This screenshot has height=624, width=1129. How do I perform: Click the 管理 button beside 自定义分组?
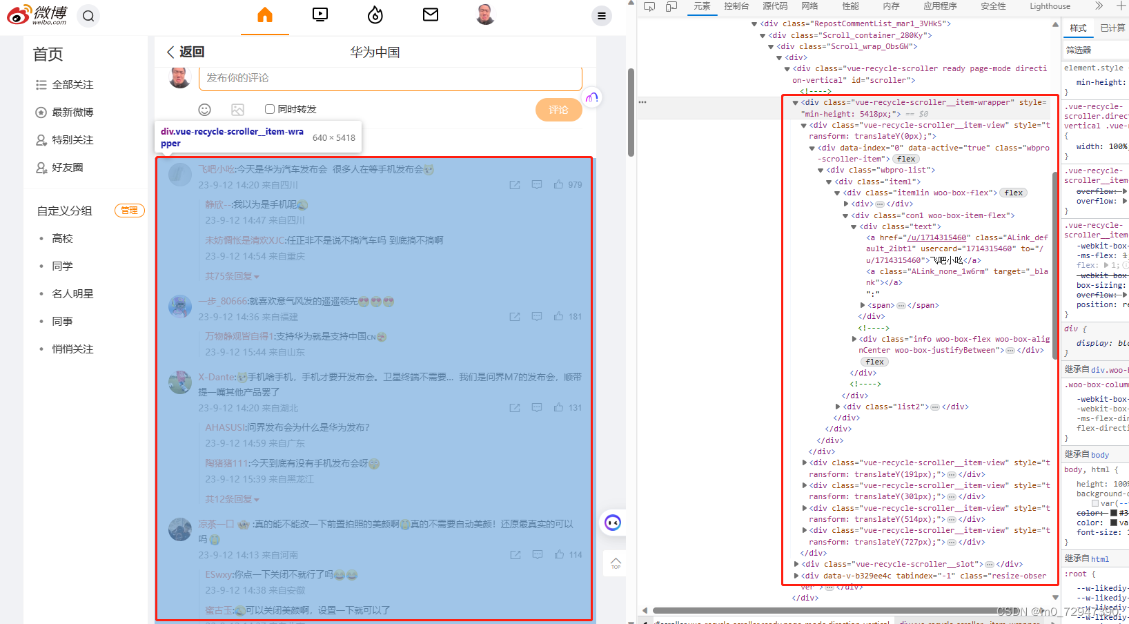129,211
